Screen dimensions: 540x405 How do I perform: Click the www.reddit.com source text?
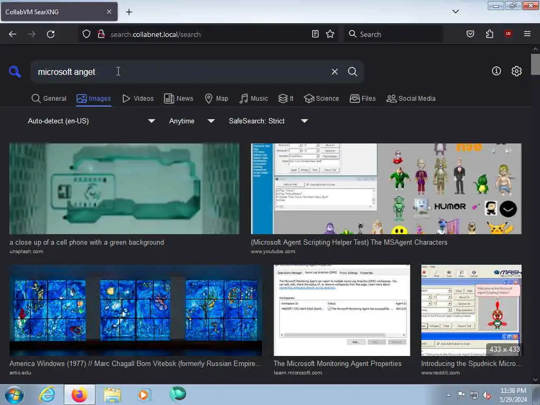point(440,373)
